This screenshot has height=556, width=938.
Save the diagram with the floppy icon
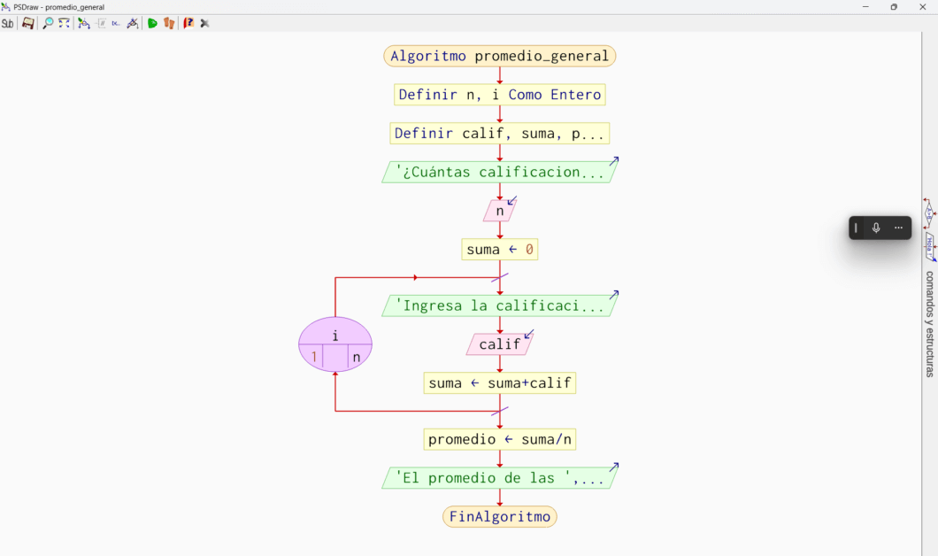28,24
